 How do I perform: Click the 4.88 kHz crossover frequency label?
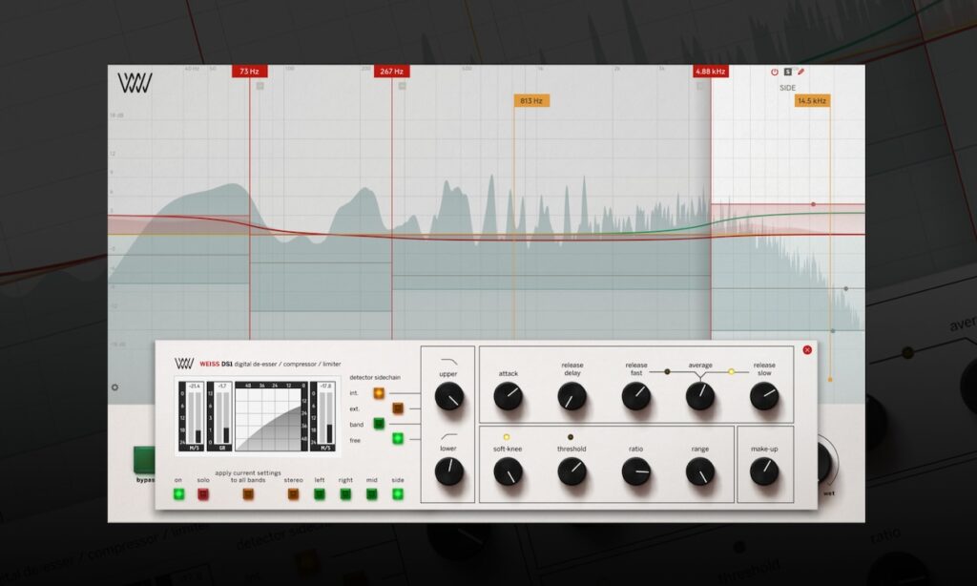(713, 71)
